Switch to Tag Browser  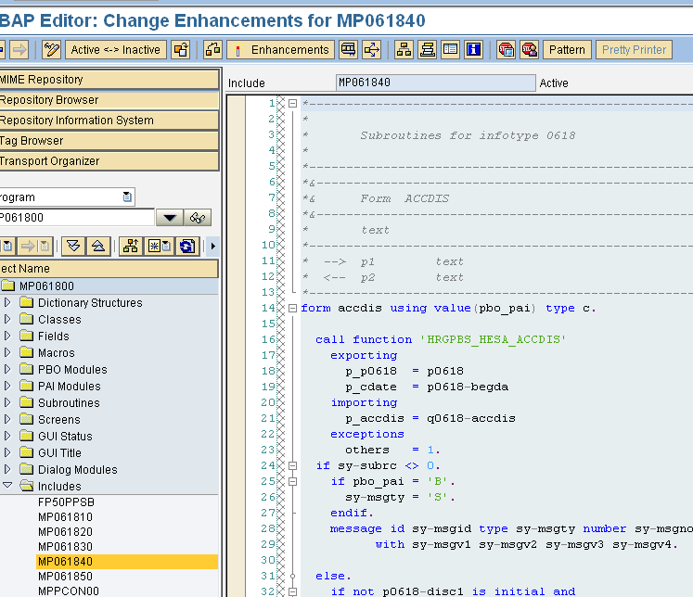pyautogui.click(x=109, y=140)
